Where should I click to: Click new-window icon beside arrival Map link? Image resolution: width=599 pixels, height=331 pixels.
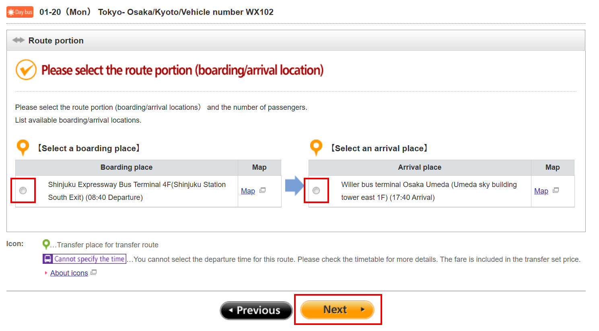(556, 190)
